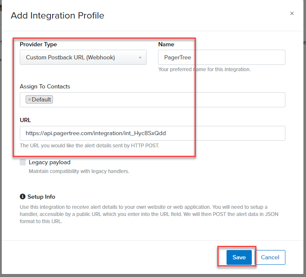Click 'Your preferred name for this integration.' hint
306x277 pixels.
pyautogui.click(x=204, y=69)
